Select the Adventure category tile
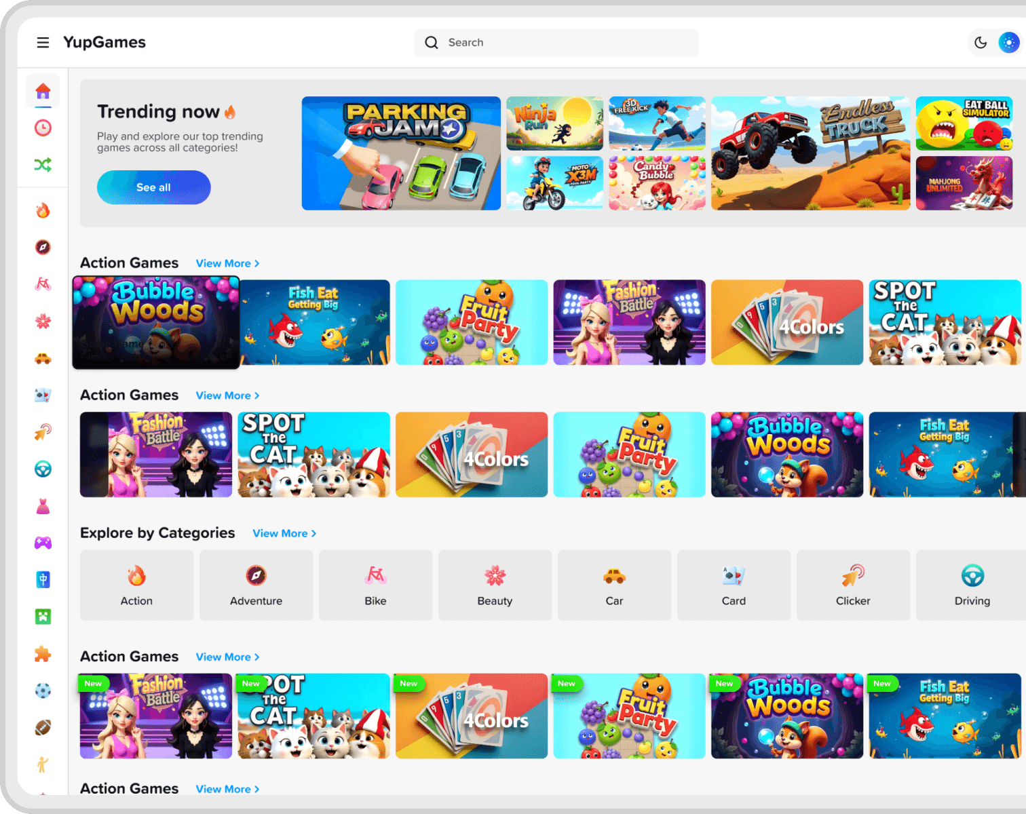The width and height of the screenshot is (1026, 814). pos(256,585)
